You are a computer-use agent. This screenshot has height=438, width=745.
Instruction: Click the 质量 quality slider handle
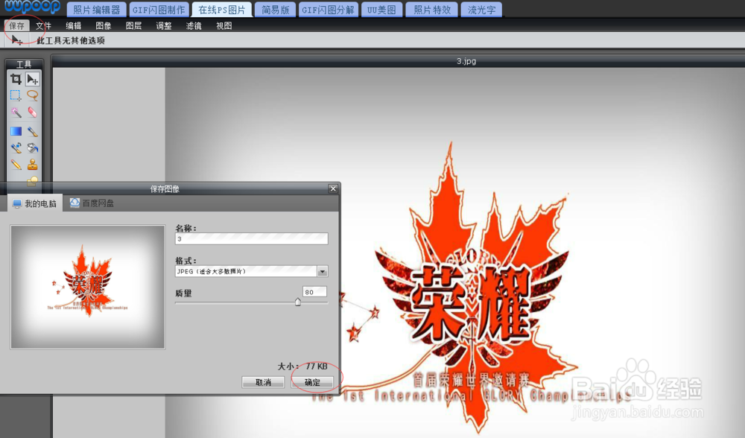click(x=298, y=302)
